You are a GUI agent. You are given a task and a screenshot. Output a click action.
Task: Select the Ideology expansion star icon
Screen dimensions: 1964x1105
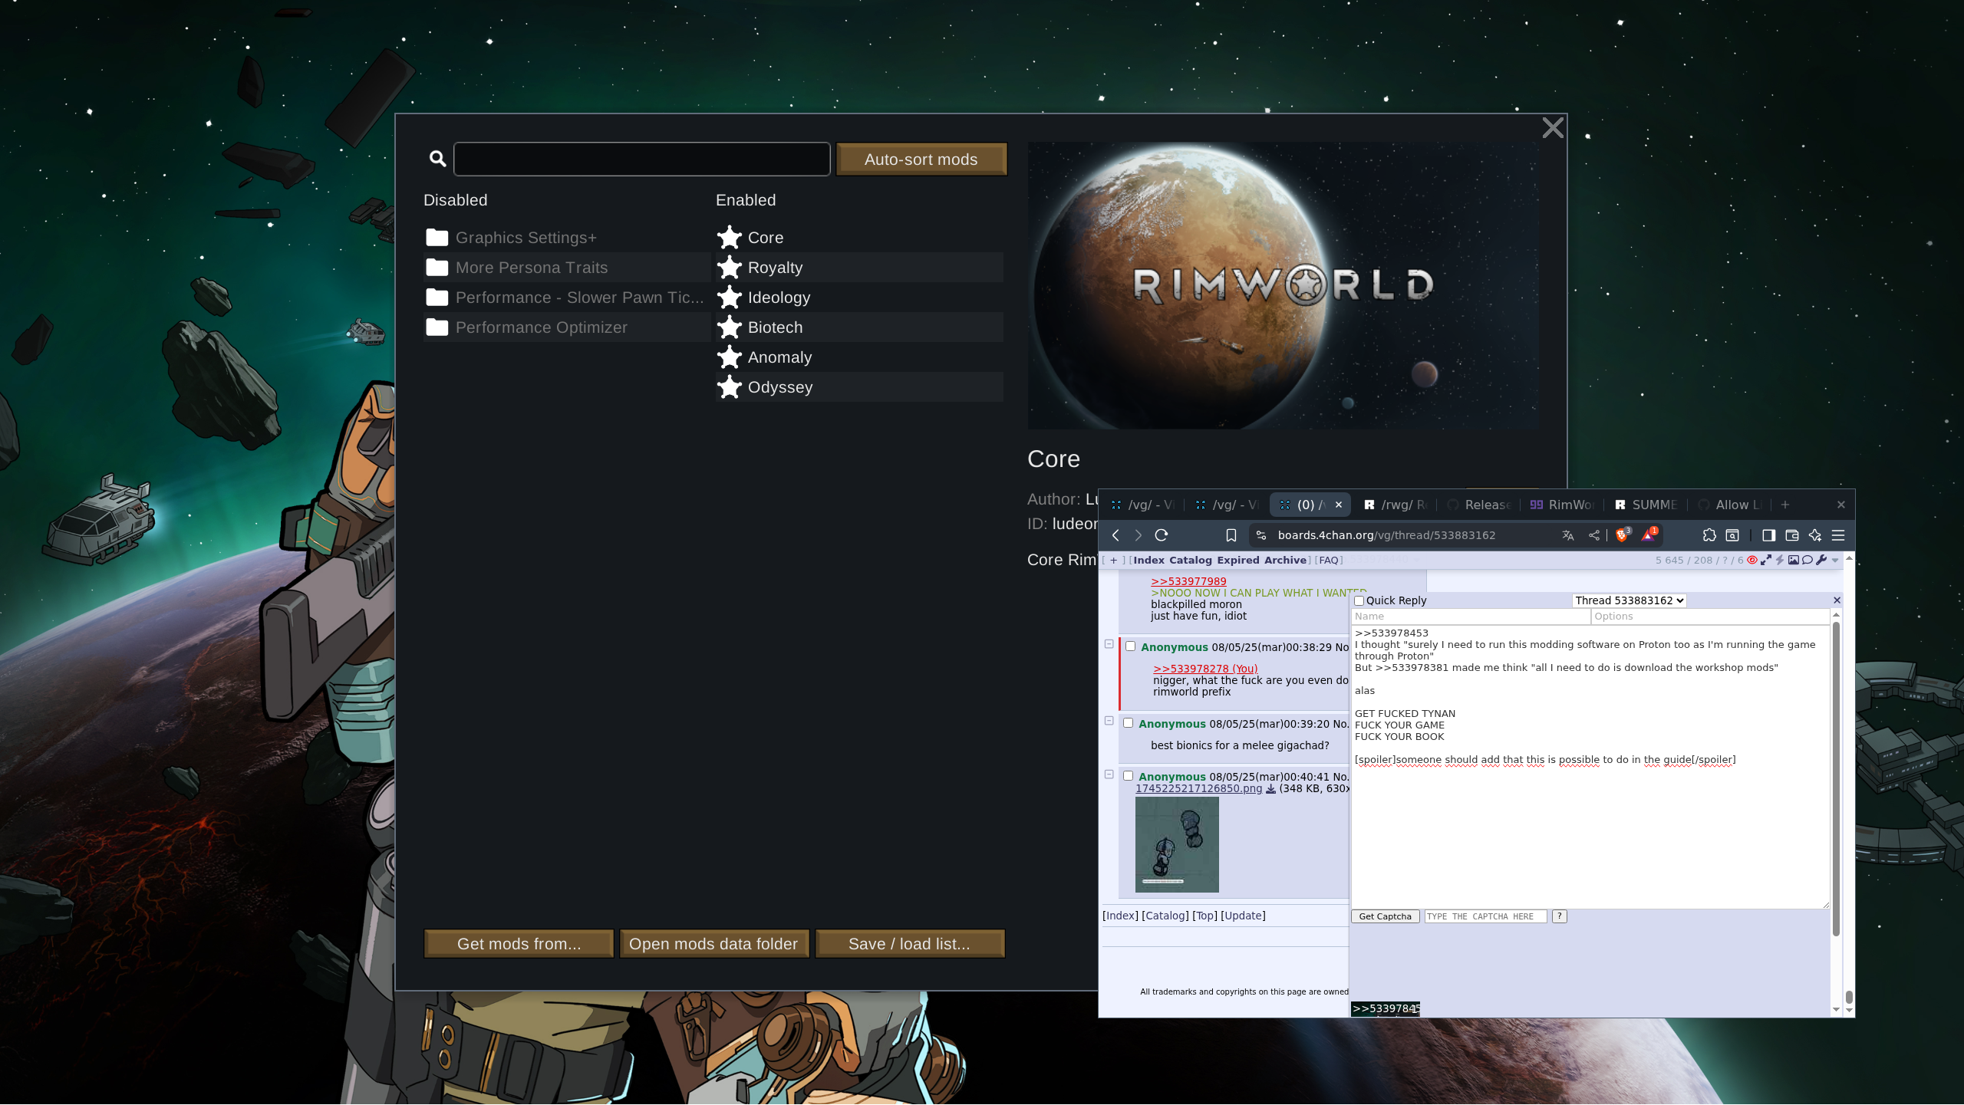[730, 297]
